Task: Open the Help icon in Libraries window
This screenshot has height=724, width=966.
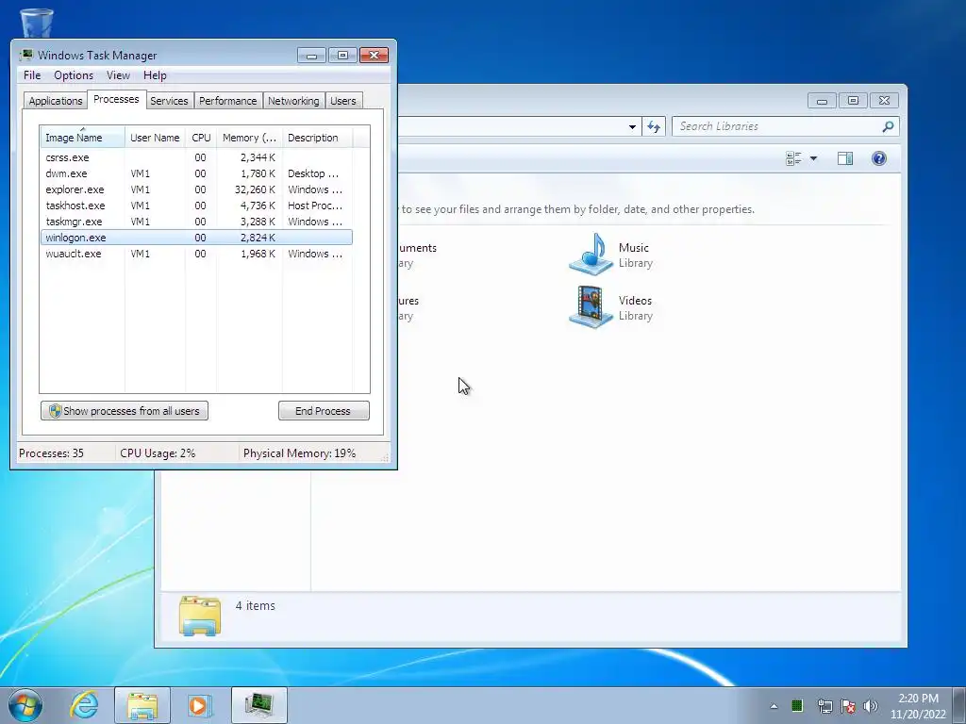Action: coord(879,158)
